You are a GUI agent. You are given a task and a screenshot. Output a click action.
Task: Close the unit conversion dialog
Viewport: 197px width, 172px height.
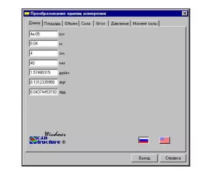click(x=184, y=13)
